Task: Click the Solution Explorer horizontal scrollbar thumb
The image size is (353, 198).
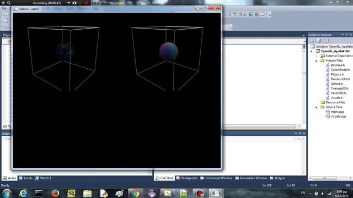Action: pyautogui.click(x=324, y=178)
